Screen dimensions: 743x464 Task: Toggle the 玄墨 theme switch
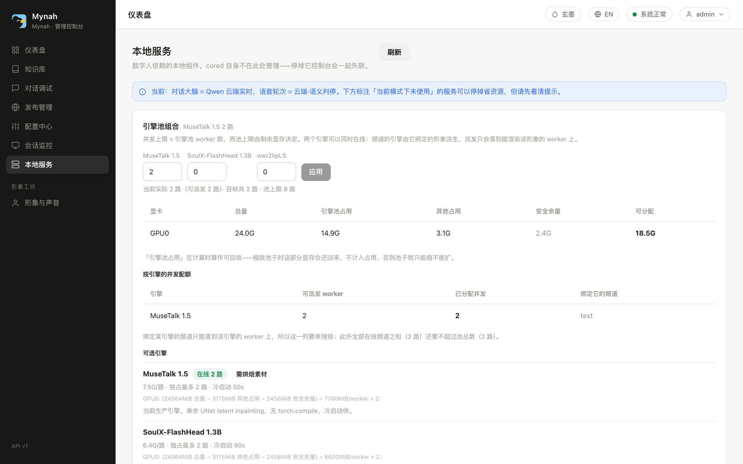[563, 14]
